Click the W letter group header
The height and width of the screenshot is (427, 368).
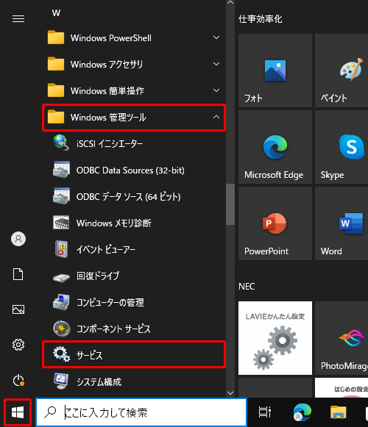click(x=56, y=12)
